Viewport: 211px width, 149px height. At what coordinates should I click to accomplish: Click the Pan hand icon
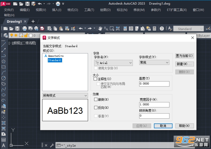(x=100, y=29)
